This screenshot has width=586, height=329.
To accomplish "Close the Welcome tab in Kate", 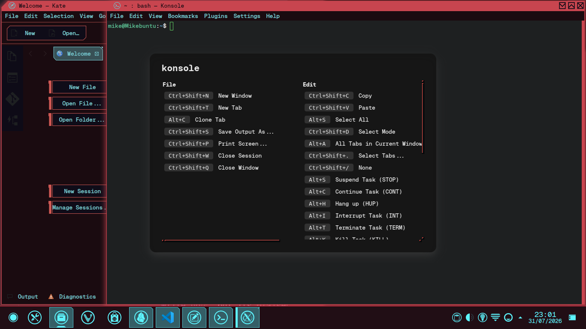I will tap(97, 54).
